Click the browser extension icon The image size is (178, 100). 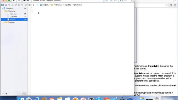171,5
